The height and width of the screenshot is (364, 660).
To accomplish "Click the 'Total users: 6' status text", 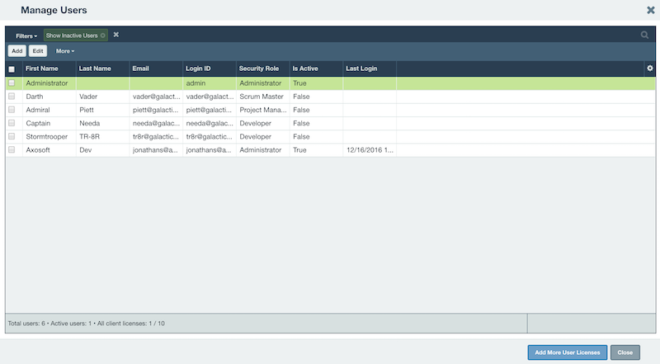I will tap(26, 323).
